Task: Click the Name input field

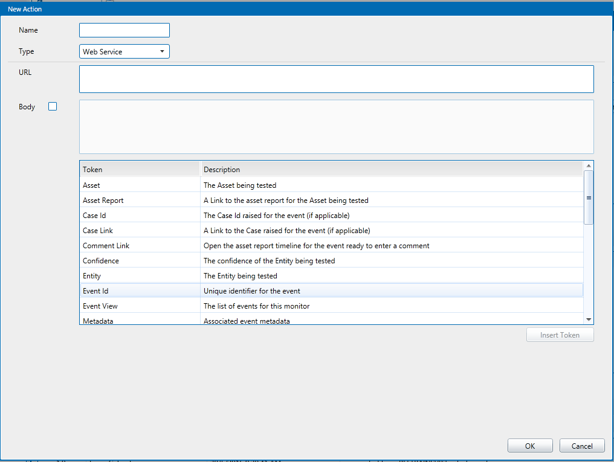Action: pyautogui.click(x=124, y=30)
